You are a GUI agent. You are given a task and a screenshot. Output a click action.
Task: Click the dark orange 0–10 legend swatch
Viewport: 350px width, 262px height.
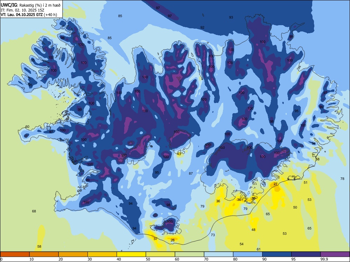tap(15, 254)
